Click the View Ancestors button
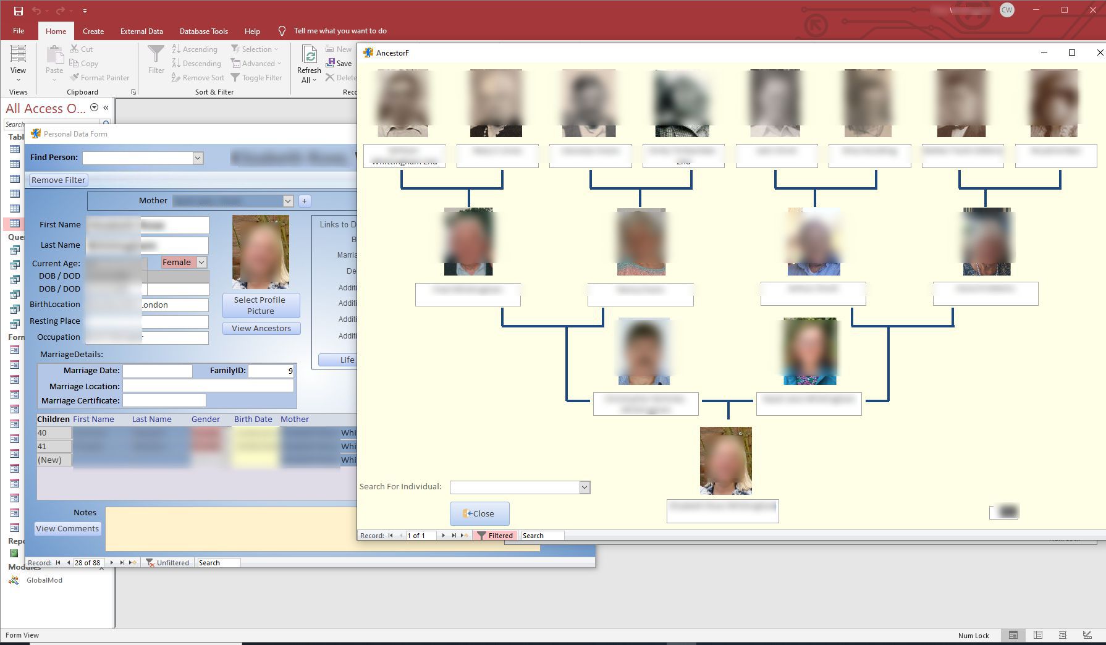The height and width of the screenshot is (645, 1106). pyautogui.click(x=261, y=328)
